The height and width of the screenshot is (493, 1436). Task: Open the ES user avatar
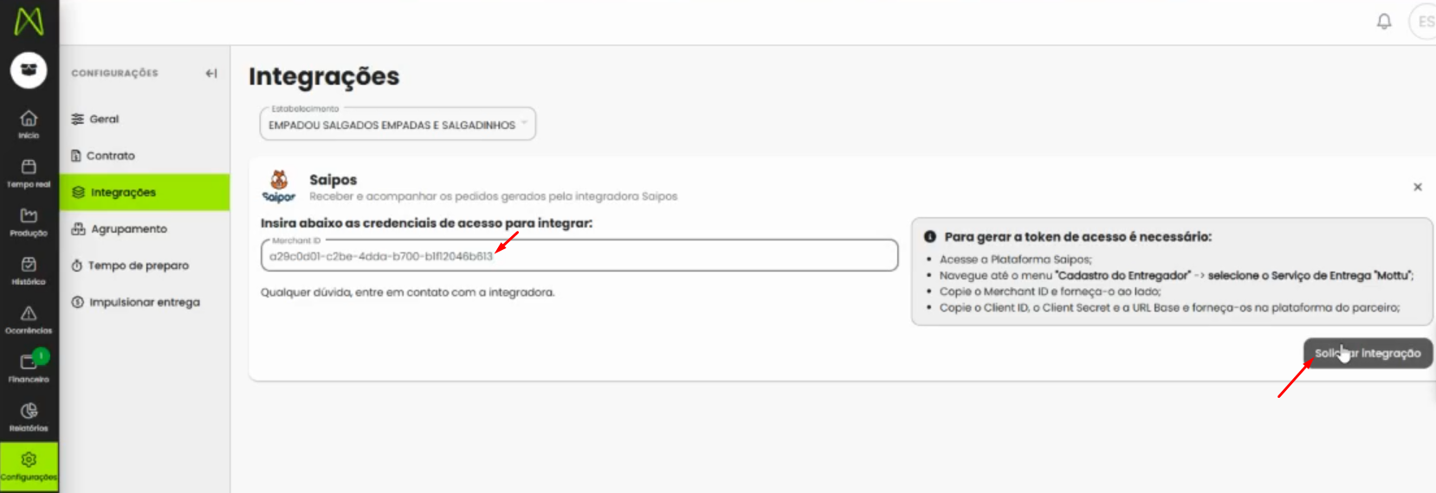click(x=1424, y=22)
